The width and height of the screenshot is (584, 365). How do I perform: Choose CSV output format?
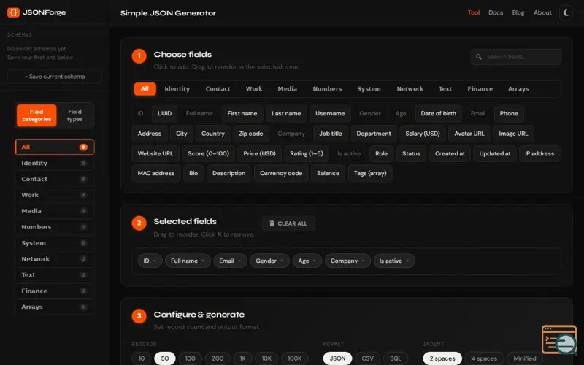(368, 358)
